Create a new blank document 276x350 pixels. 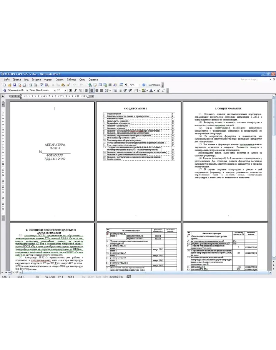tap(5, 85)
